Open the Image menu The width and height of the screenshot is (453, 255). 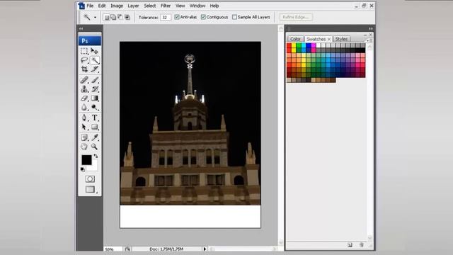click(x=117, y=6)
